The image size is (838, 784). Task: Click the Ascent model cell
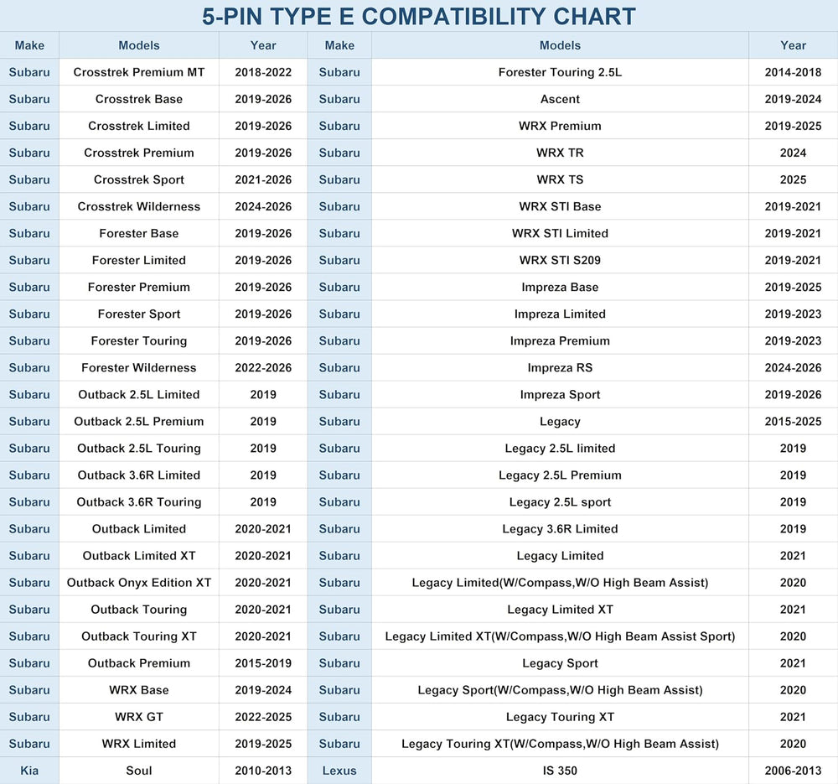(560, 99)
